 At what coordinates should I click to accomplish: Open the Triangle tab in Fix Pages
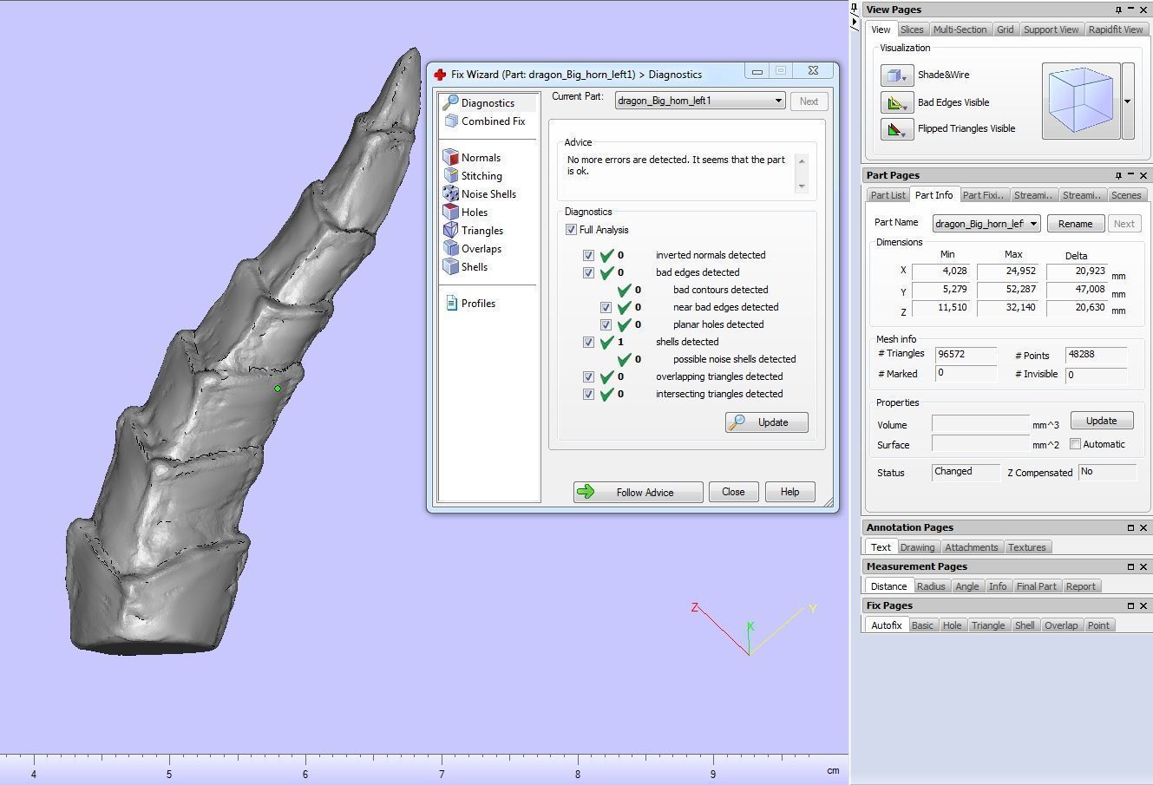pyautogui.click(x=988, y=625)
